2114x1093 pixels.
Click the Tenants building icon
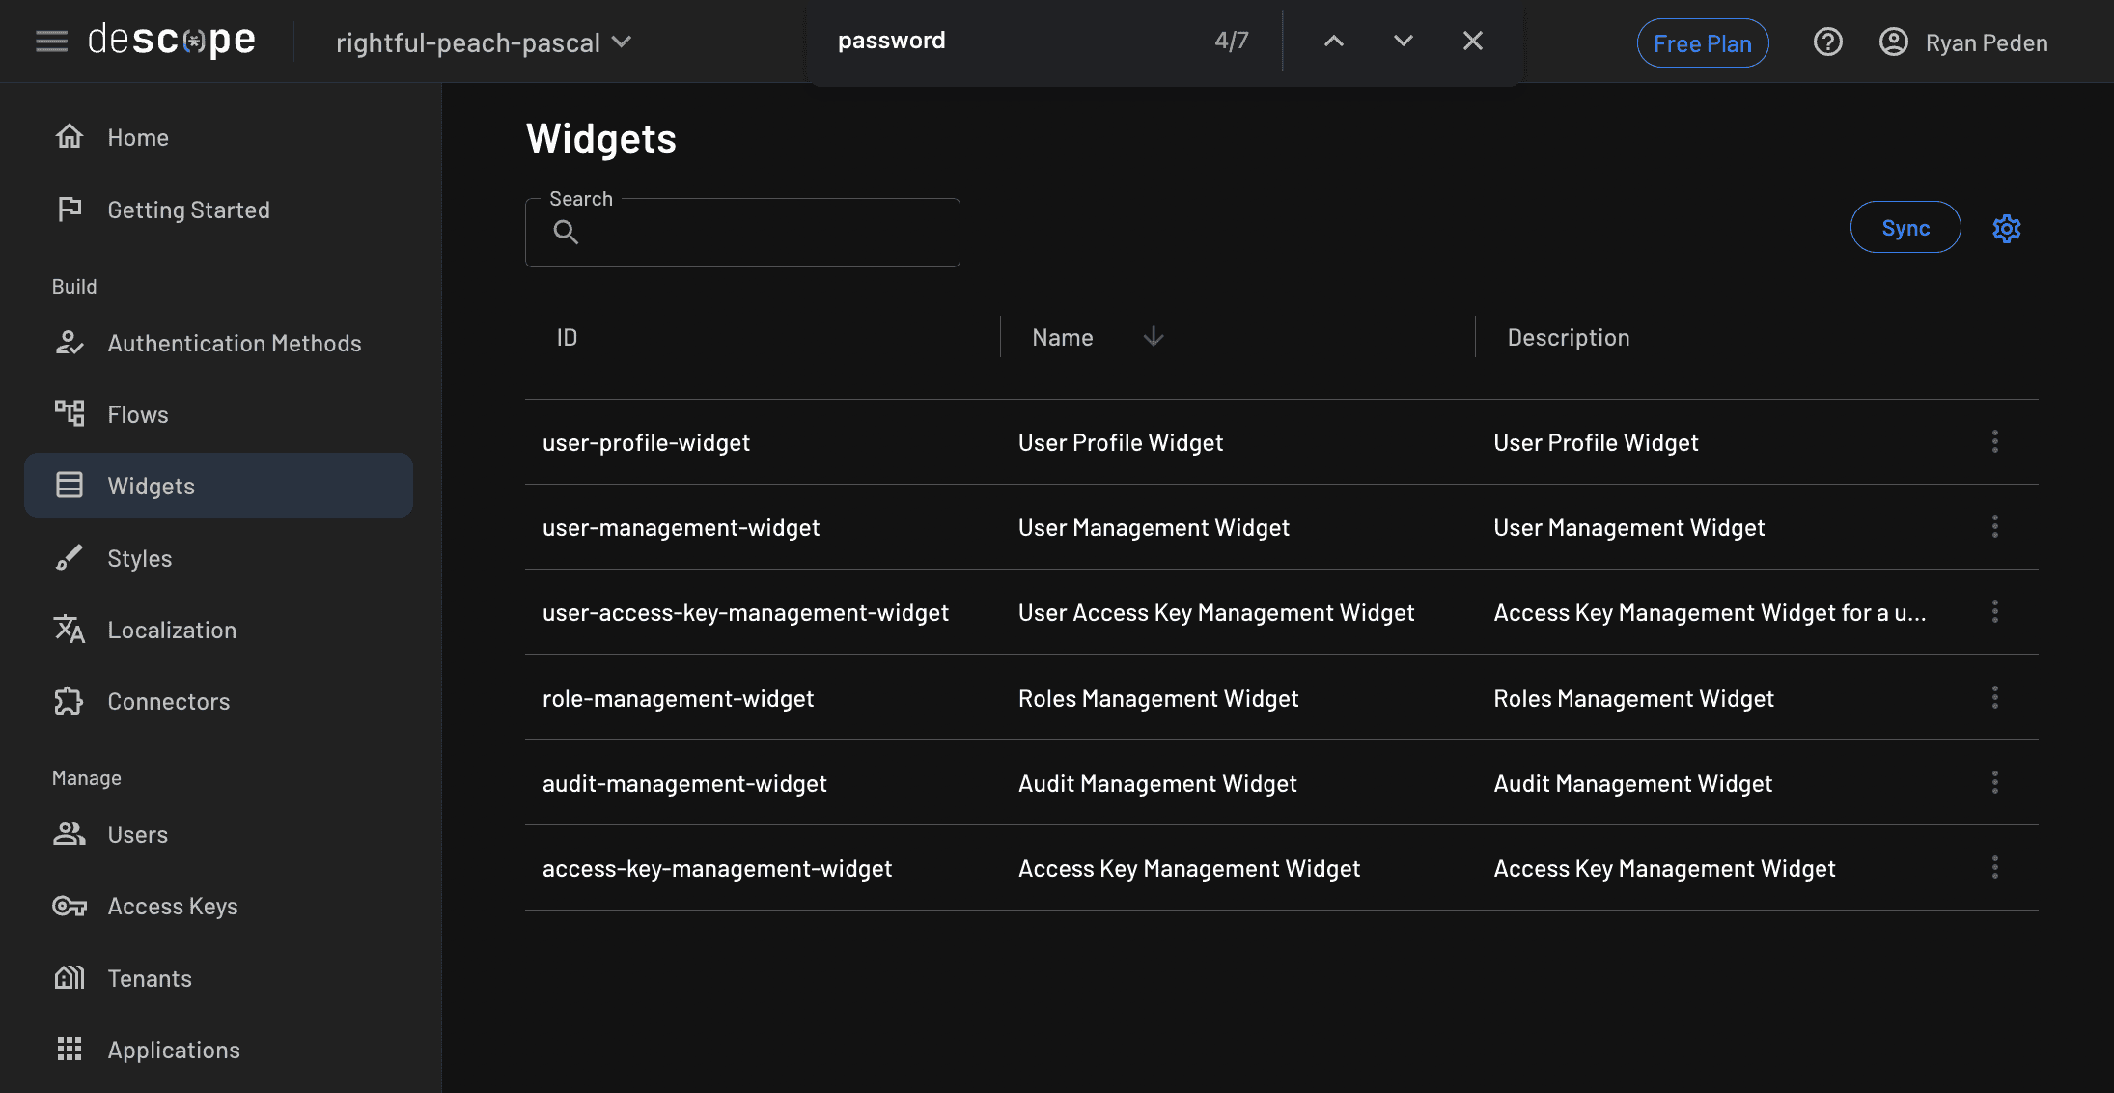(x=70, y=978)
